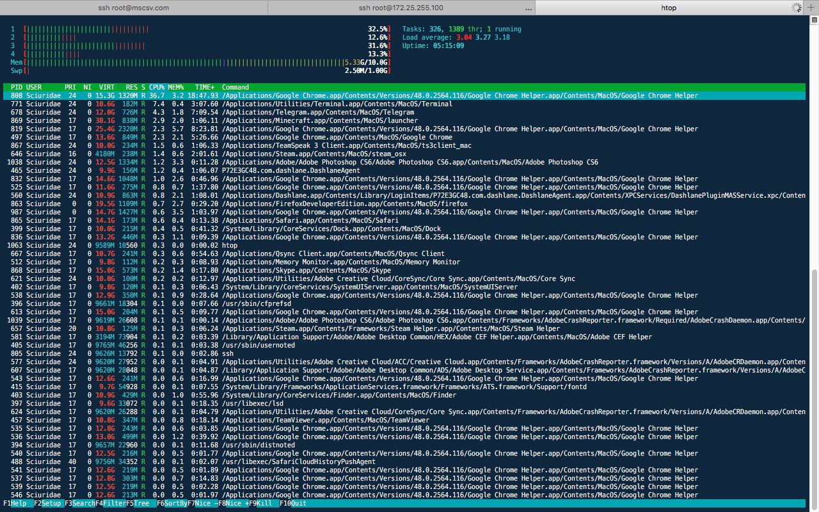Click the CPU 3 usage meter bar
The image size is (819, 512).
pos(206,46)
